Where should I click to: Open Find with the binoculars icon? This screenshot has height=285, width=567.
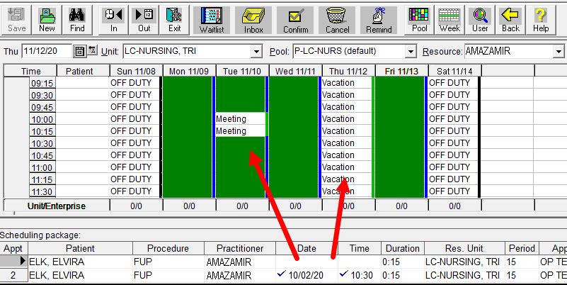click(x=77, y=20)
